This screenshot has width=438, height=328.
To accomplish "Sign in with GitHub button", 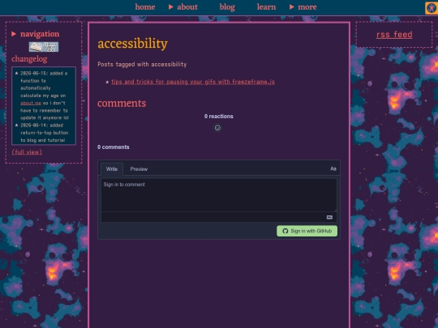I will click(307, 231).
